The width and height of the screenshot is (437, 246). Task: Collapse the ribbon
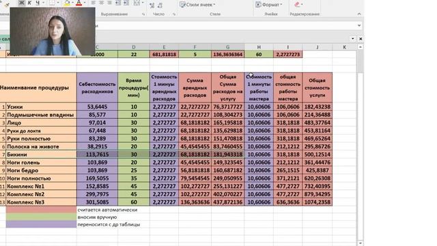[359, 14]
